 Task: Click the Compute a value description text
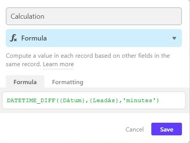(88, 60)
